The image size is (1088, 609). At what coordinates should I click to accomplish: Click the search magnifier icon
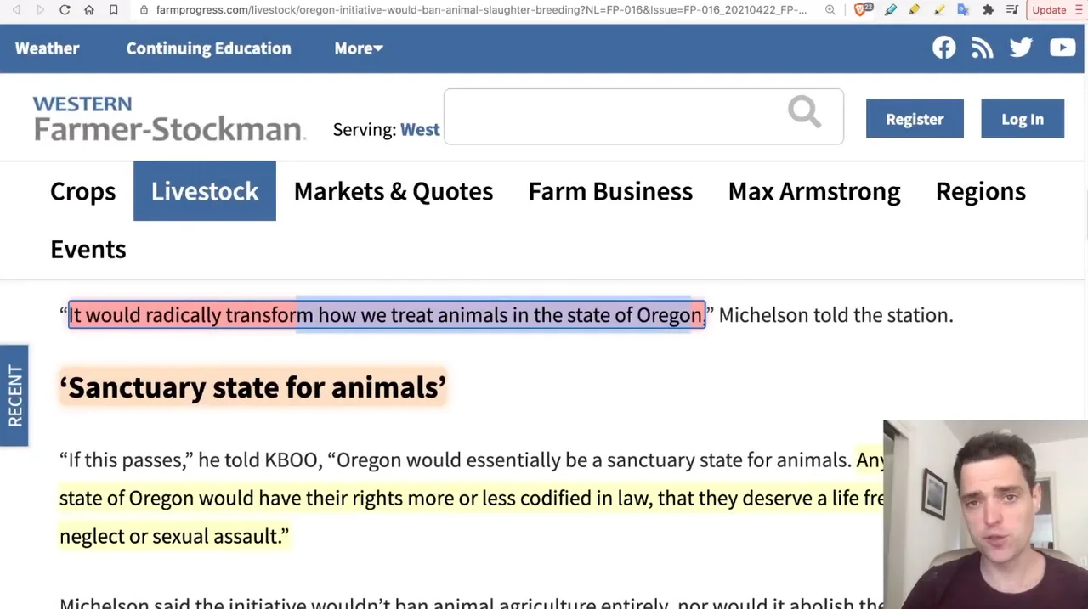[x=804, y=111]
